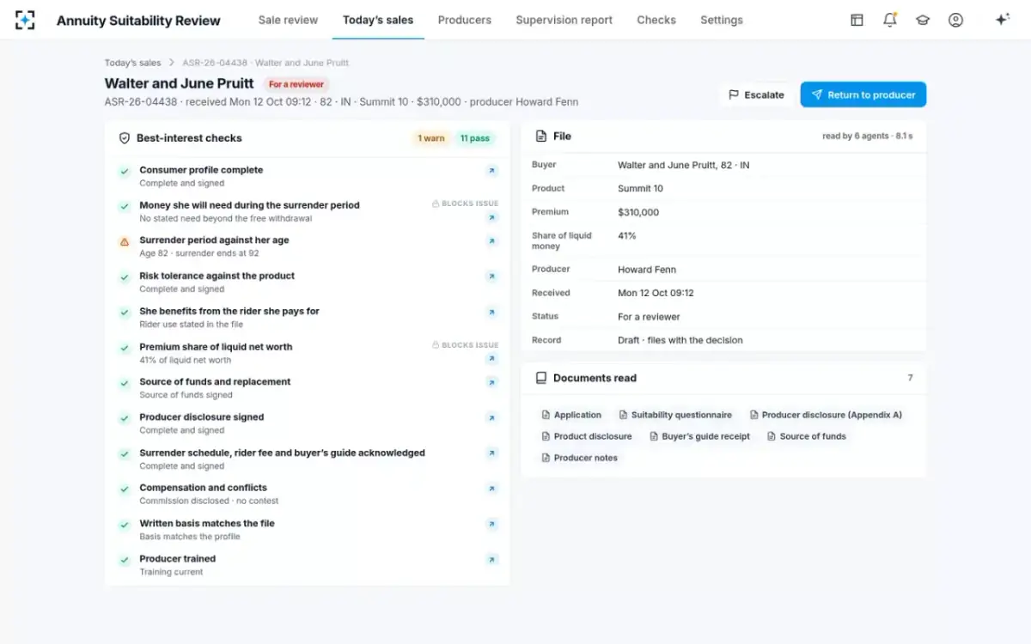This screenshot has height=644, width=1031.
Task: Open details arrow for Risk tolerance against the product
Action: pyautogui.click(x=491, y=276)
